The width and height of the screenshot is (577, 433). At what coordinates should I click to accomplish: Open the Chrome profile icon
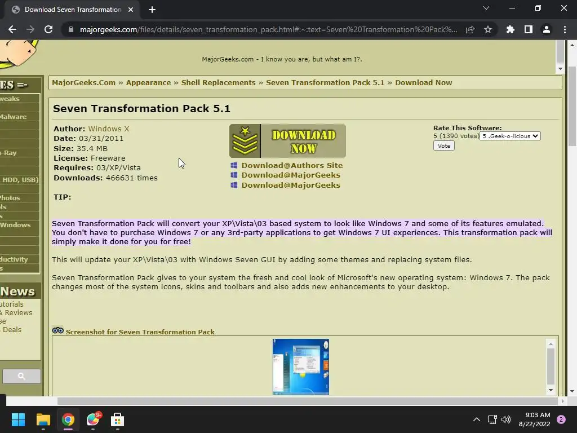point(547,29)
